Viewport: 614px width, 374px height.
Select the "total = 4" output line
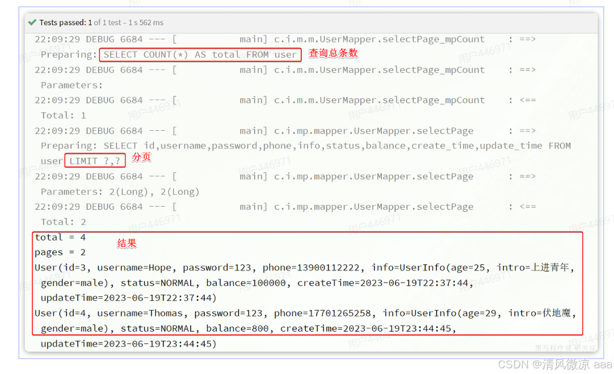point(60,237)
